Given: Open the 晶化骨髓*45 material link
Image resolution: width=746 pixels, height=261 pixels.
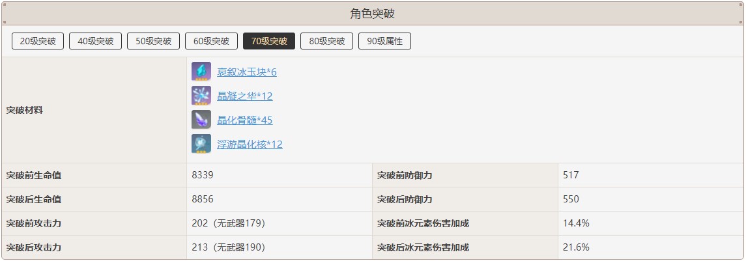Looking at the screenshot, I should (x=244, y=120).
